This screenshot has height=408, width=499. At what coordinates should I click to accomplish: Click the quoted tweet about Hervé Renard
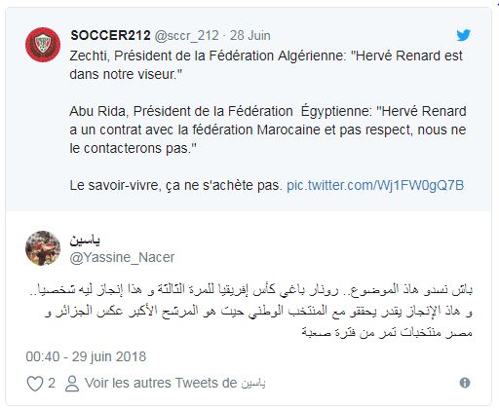[x=249, y=109]
